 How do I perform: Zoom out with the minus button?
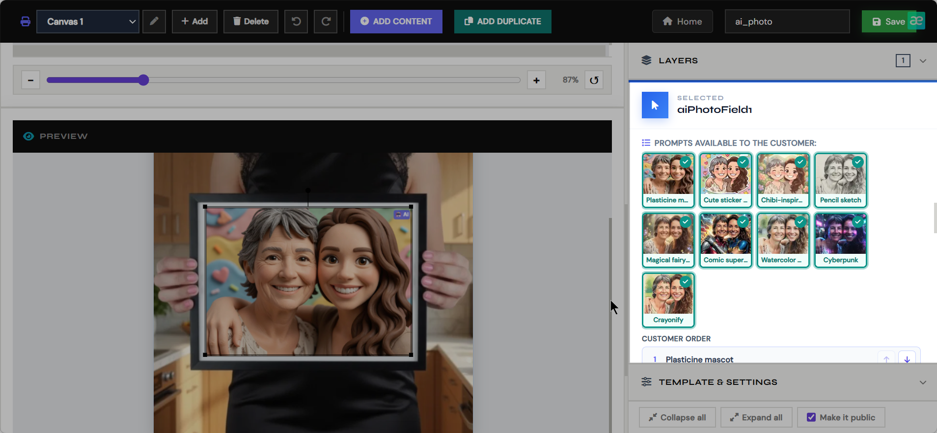pyautogui.click(x=30, y=80)
